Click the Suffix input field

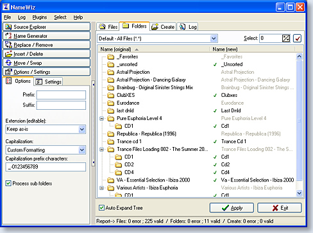point(61,105)
